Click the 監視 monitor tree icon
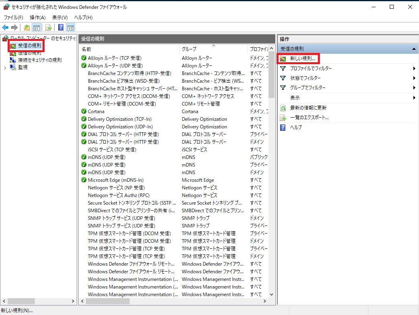This screenshot has height=315, width=419. [x=13, y=67]
